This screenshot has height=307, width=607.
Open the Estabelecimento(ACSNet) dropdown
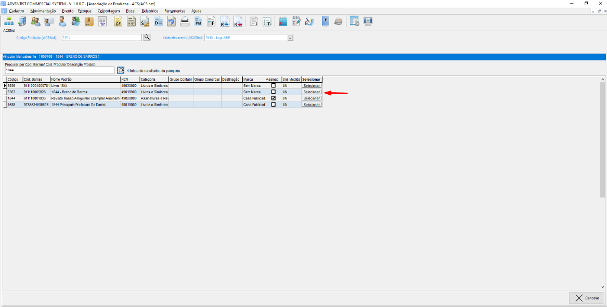tap(290, 37)
